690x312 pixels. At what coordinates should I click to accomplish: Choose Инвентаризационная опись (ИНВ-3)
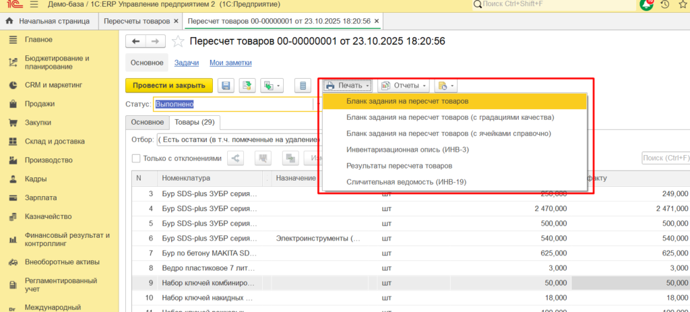coord(455,150)
